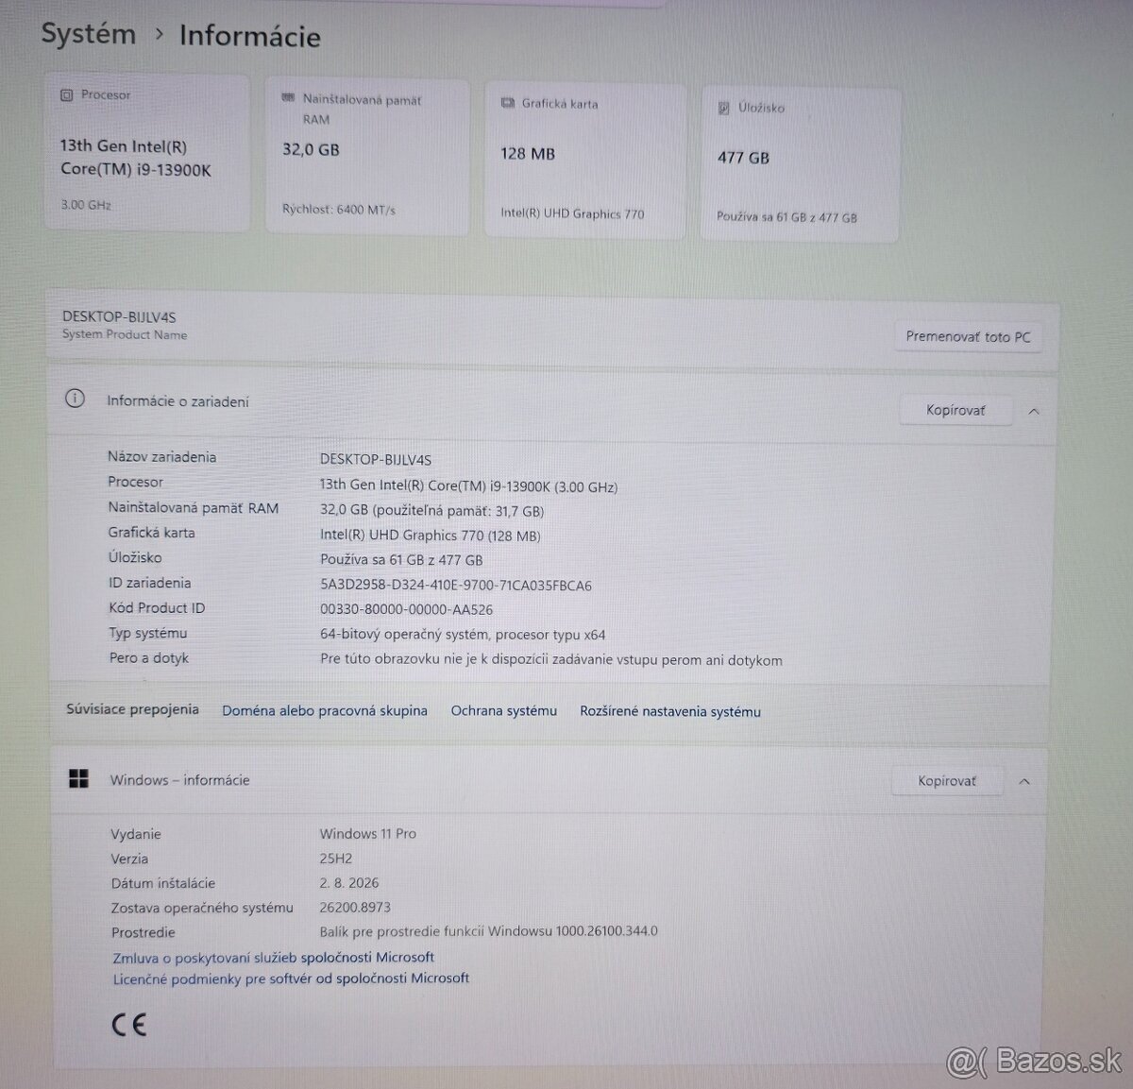The width and height of the screenshot is (1133, 1089).
Task: Select 32,0 GB (použiteľná pamäť: 31,7 GB)
Action: coord(431,511)
